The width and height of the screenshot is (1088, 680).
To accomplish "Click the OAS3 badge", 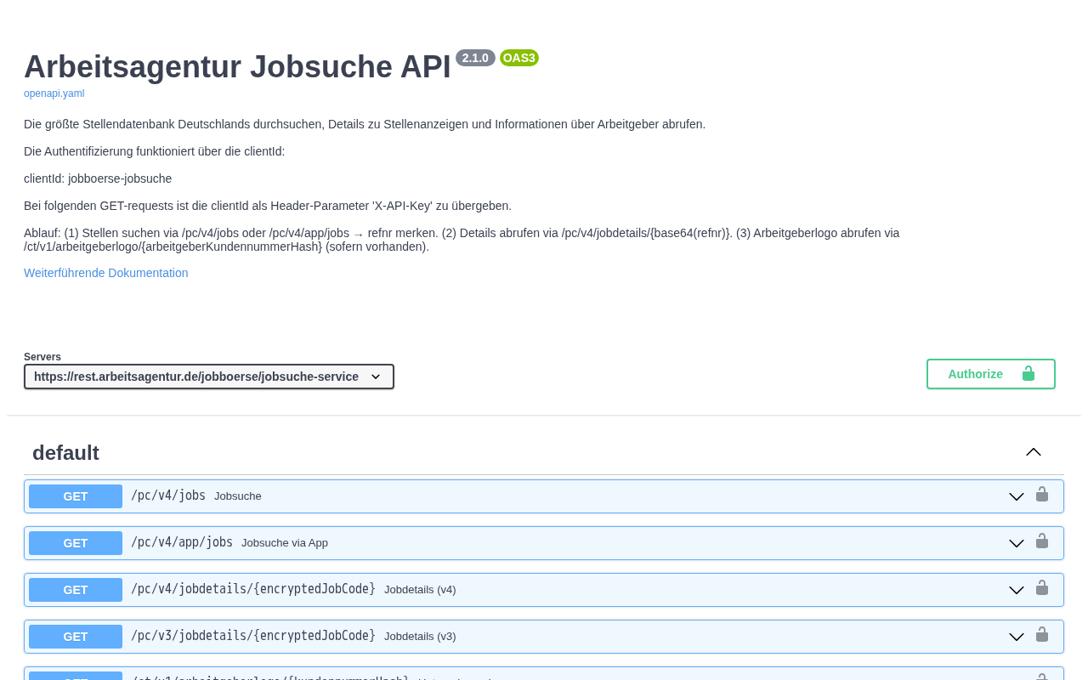I will 519,58.
